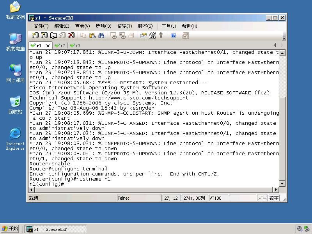The height and width of the screenshot is (234, 312).
Task: Switch to the r3 session tab
Action: coord(75,46)
